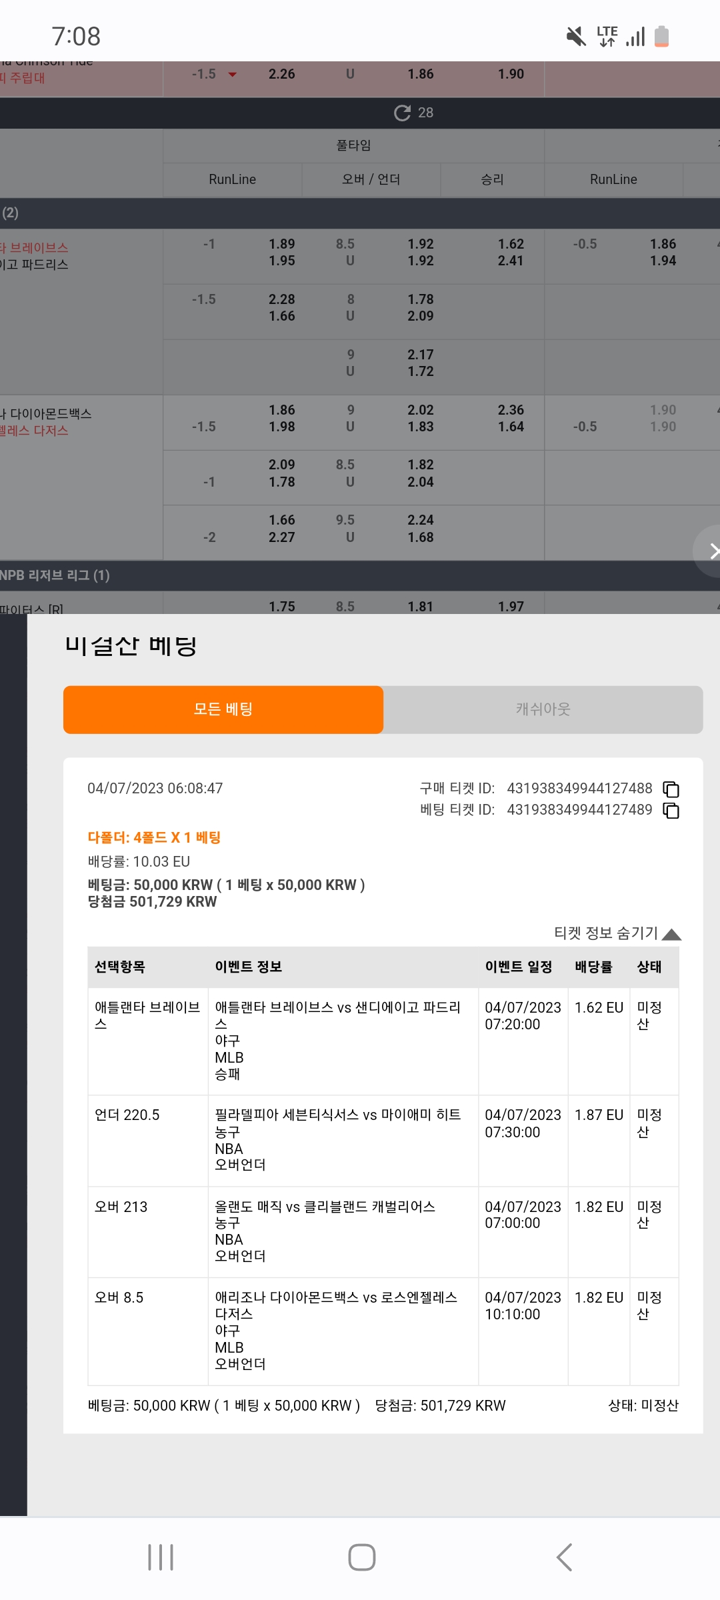
Task: Select 2.26 odds in the top row
Action: click(281, 74)
